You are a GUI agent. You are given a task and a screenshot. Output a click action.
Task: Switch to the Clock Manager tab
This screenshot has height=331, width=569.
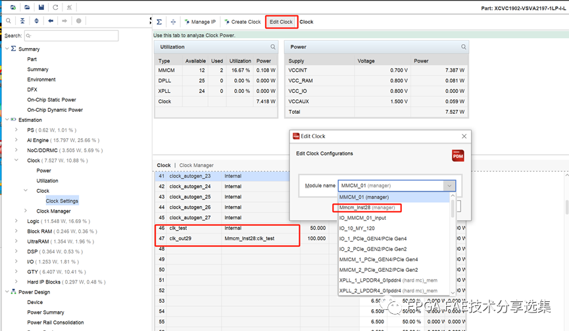(x=197, y=165)
